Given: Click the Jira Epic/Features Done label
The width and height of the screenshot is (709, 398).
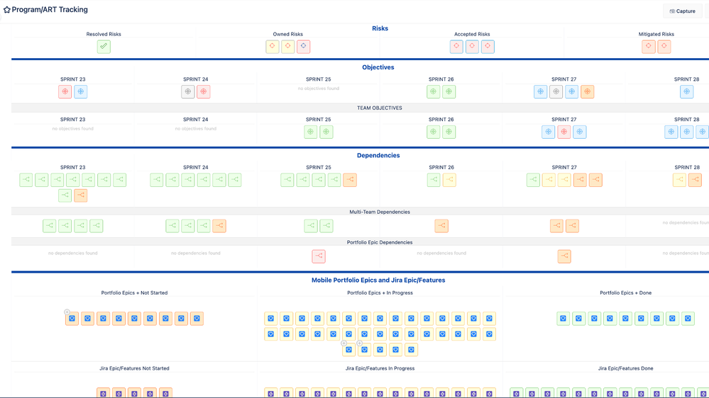Looking at the screenshot, I should (x=626, y=368).
